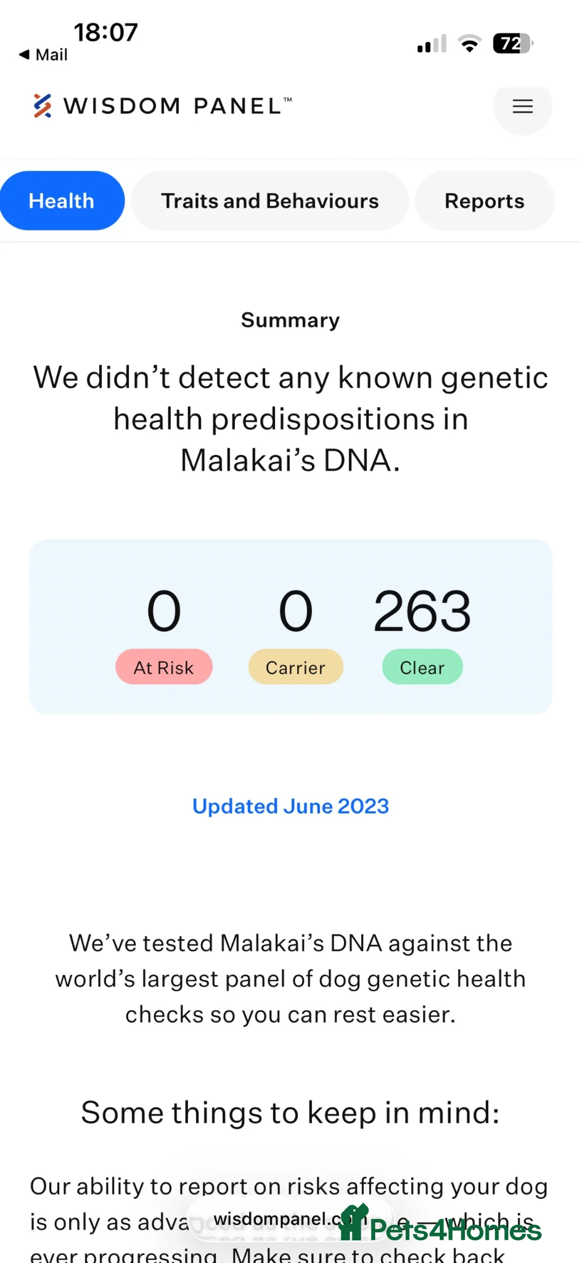Tap the Wisdom Panel logo icon
Screen dimensions: 582x1263
coord(43,106)
